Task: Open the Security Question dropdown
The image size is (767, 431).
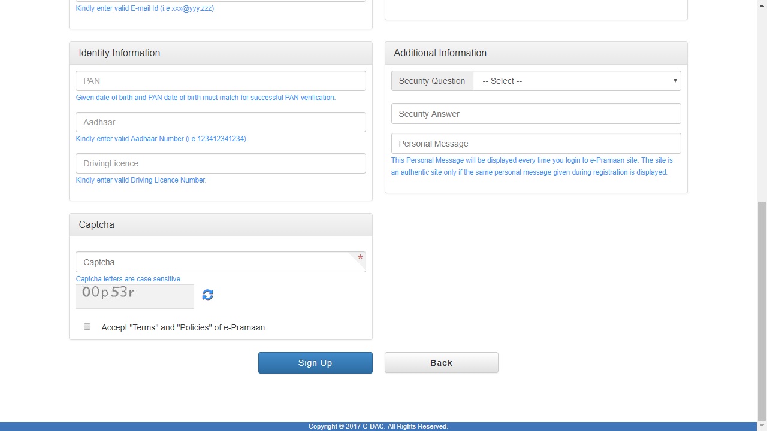Action: coord(576,81)
